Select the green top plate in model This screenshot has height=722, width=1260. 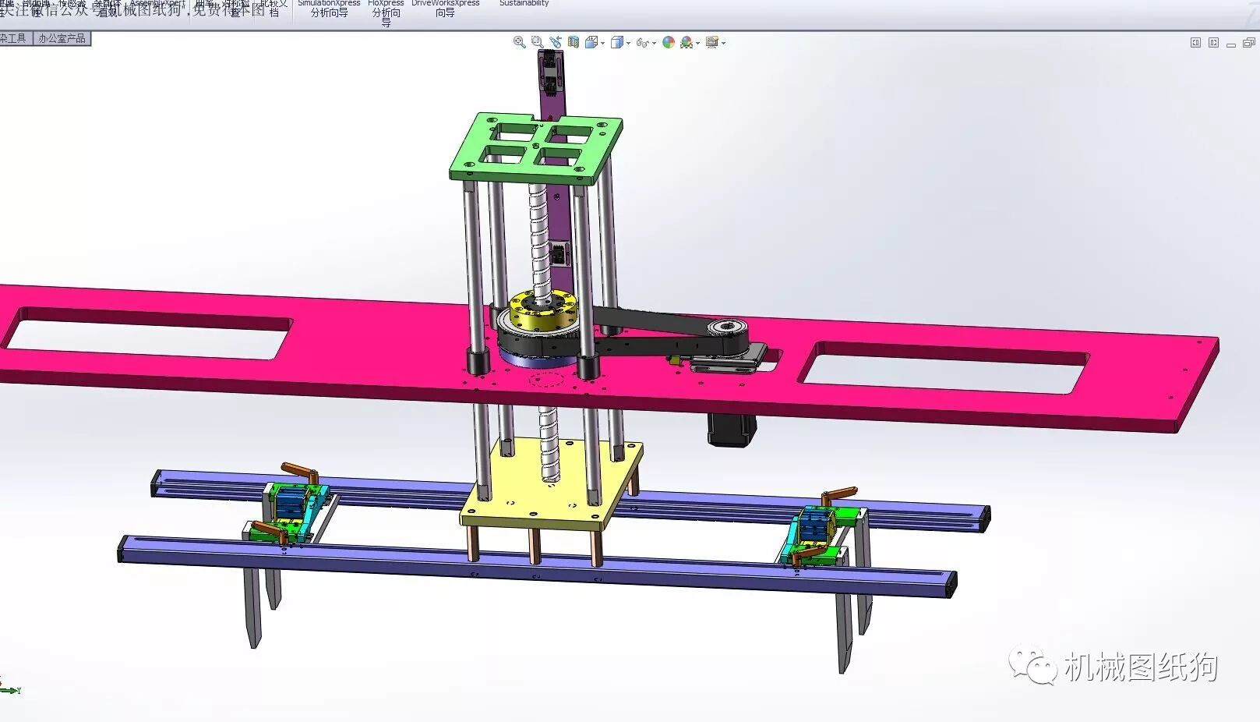click(x=536, y=149)
